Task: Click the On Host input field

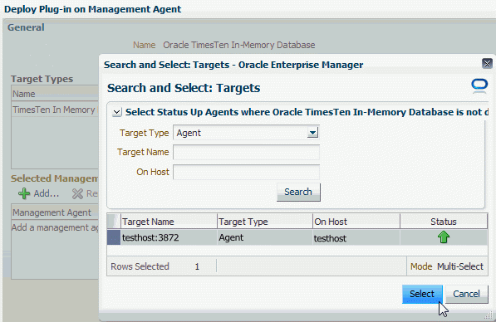Action: tap(246, 173)
